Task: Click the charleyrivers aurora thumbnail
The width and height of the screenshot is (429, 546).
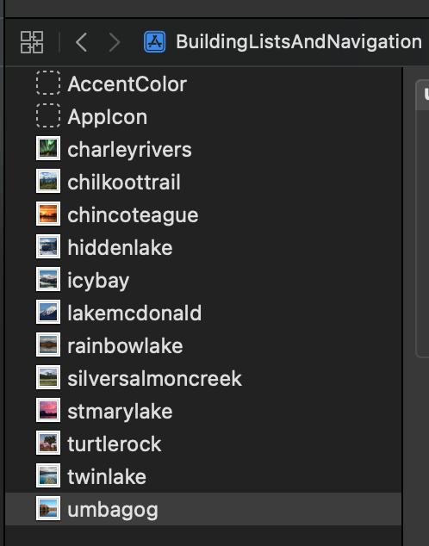Action: 48,148
